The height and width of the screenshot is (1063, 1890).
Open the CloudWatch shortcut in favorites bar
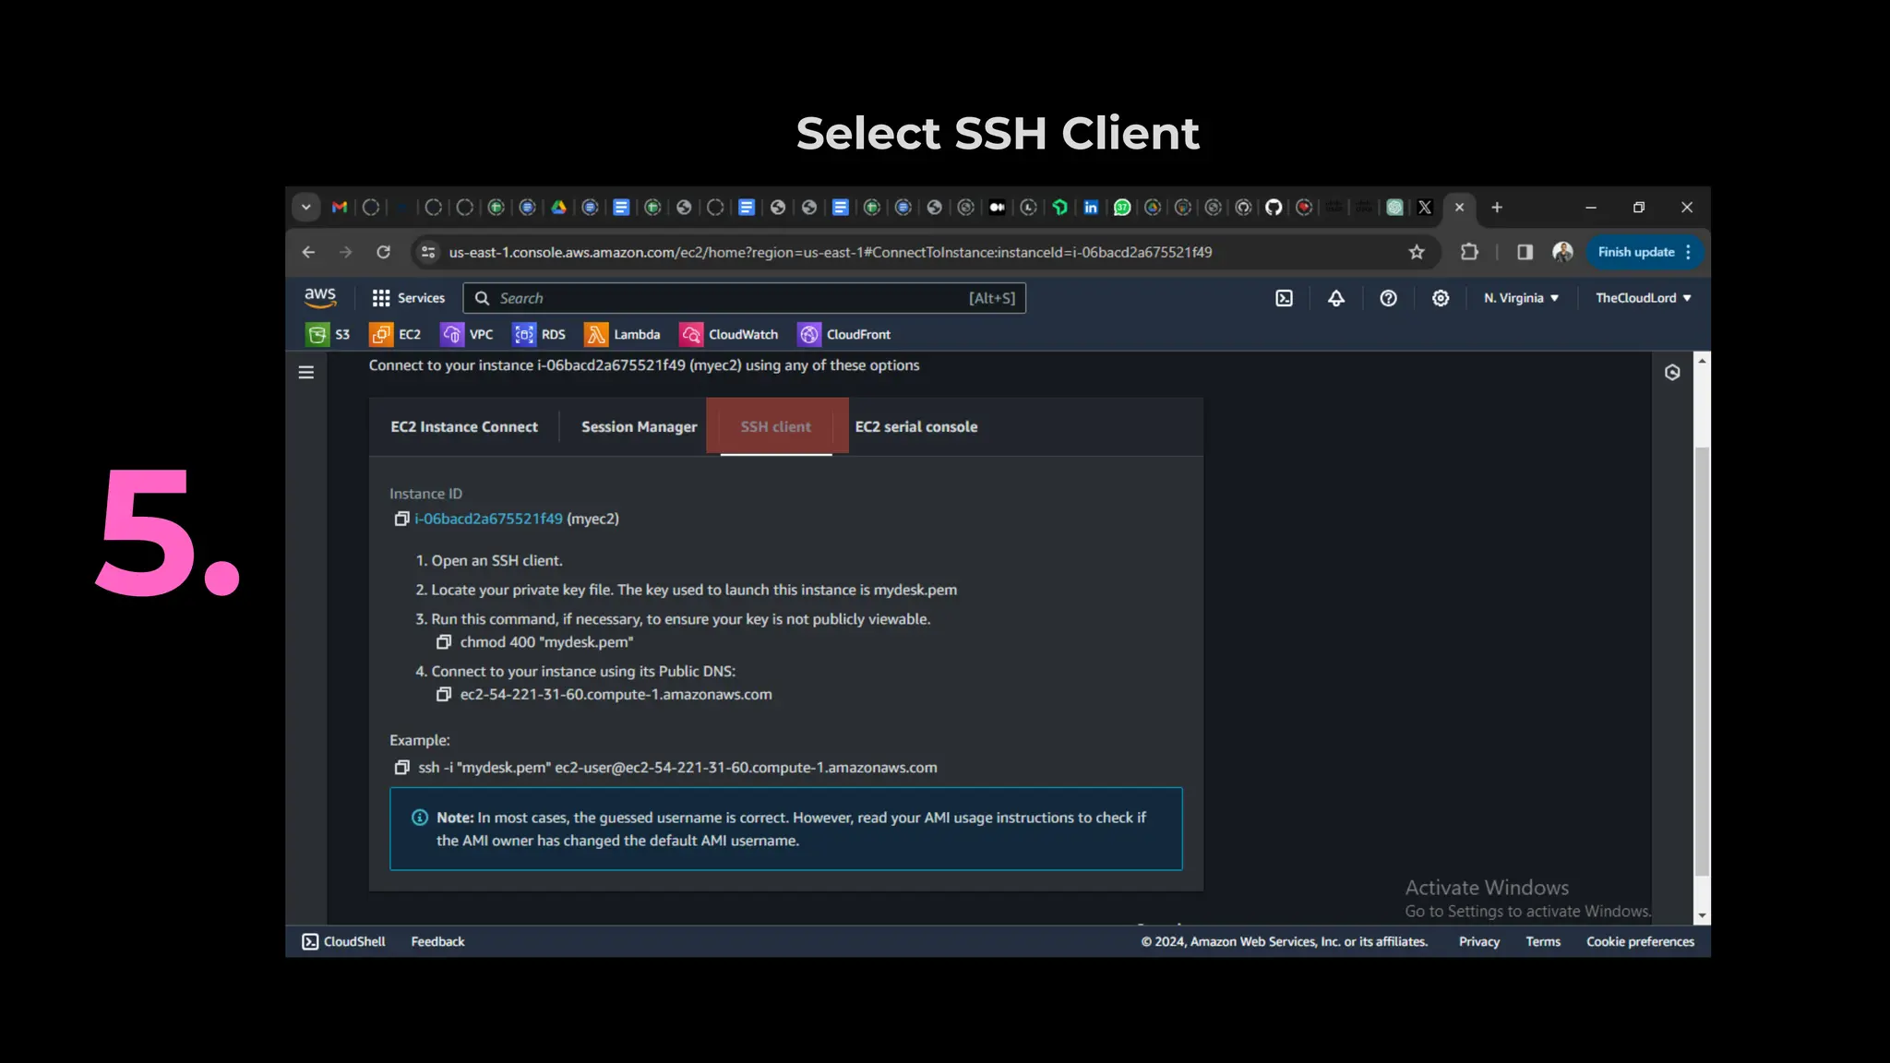[x=729, y=334]
